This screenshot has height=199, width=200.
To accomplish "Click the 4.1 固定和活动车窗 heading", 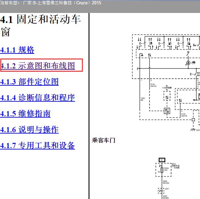I will 41,26.
